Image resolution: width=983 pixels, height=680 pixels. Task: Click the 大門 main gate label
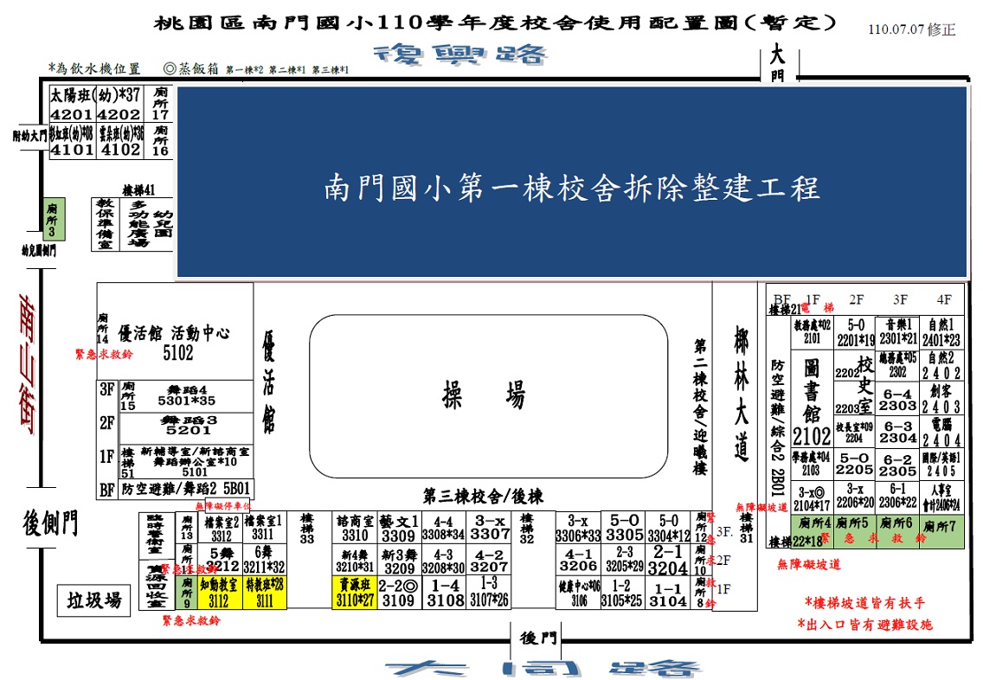(x=776, y=66)
